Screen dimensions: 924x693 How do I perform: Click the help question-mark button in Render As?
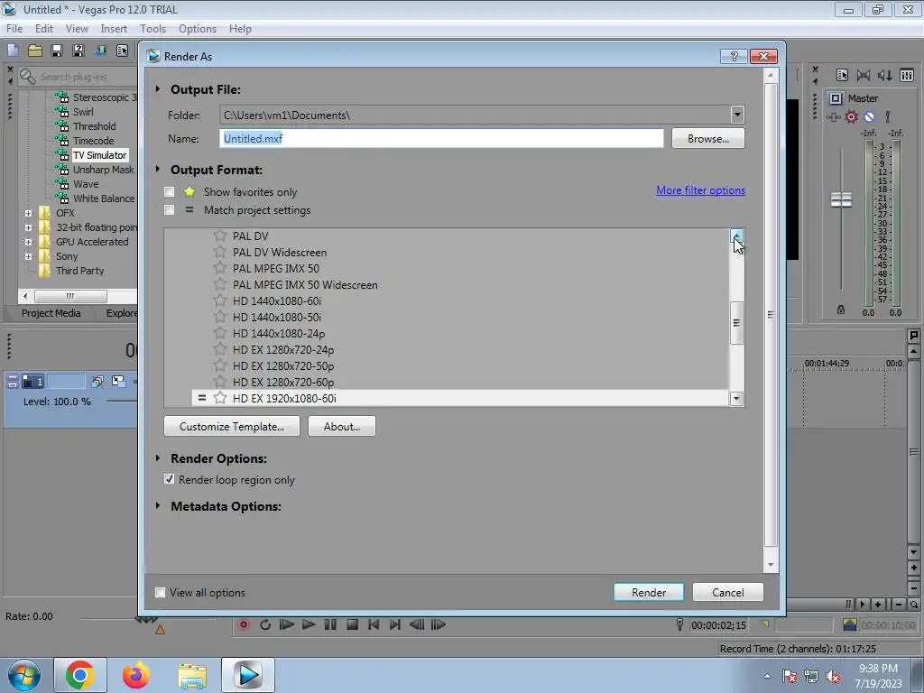point(734,56)
